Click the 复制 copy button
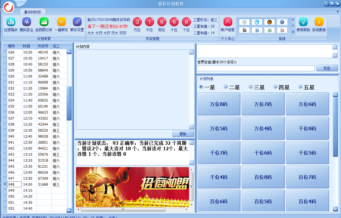The width and height of the screenshot is (341, 218). 183,134
